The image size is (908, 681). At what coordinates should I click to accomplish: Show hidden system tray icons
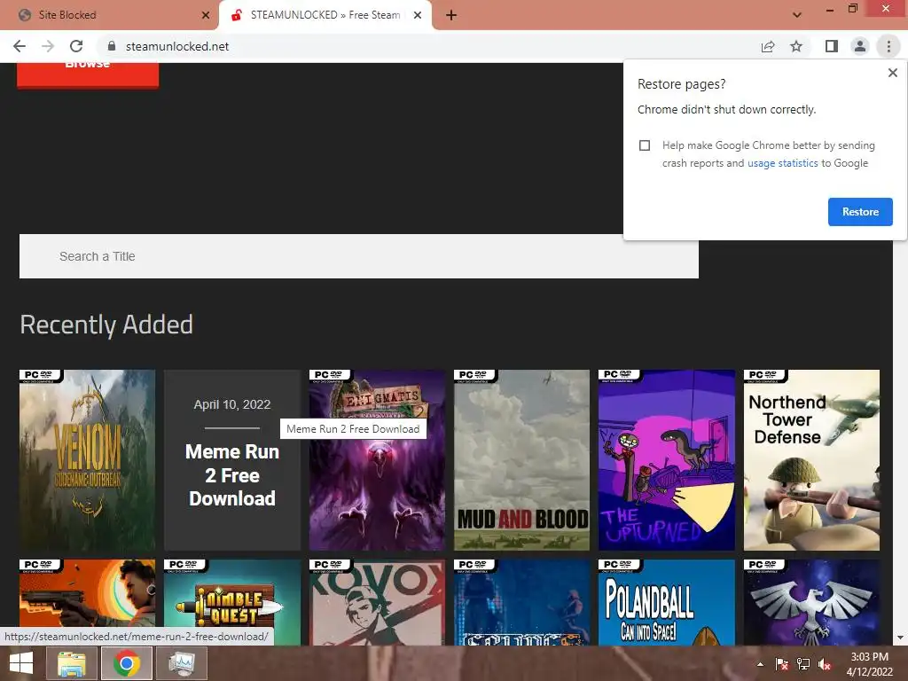[760, 664]
